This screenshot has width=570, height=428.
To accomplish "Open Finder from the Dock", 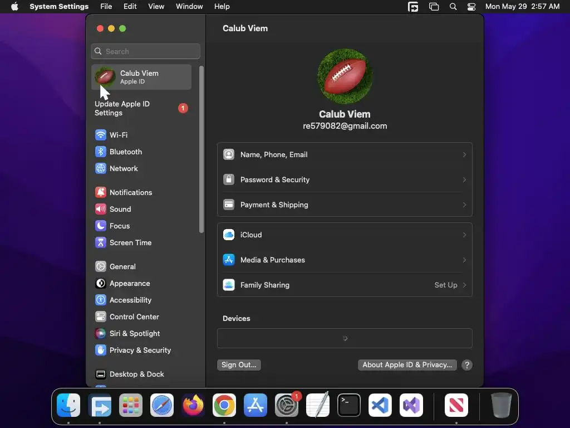I will [68, 405].
